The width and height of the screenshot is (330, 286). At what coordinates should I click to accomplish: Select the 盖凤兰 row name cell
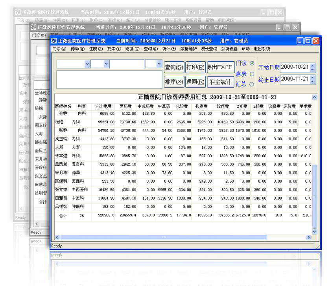[63, 164]
